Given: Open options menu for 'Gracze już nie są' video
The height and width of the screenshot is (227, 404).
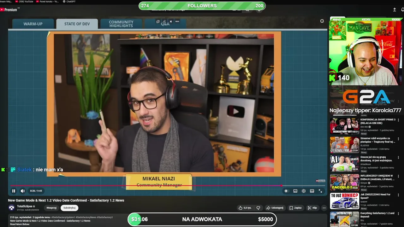Looking at the screenshot, I should pos(398,157).
